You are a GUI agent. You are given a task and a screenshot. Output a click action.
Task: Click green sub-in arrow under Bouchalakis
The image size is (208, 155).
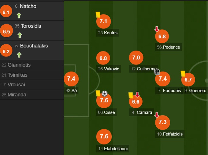tap(19, 55)
